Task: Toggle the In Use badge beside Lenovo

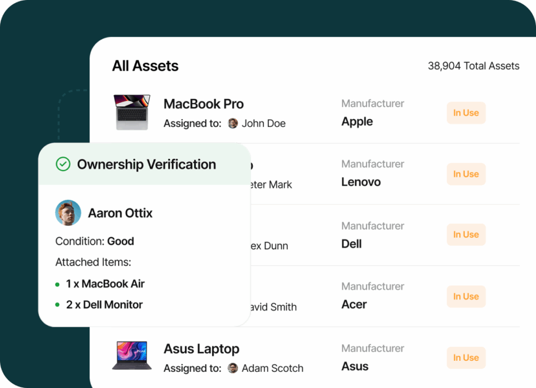Action: (465, 174)
